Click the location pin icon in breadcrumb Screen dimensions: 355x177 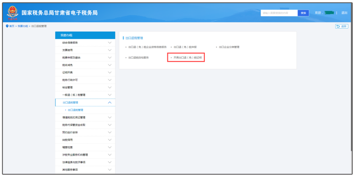pyautogui.click(x=7, y=26)
